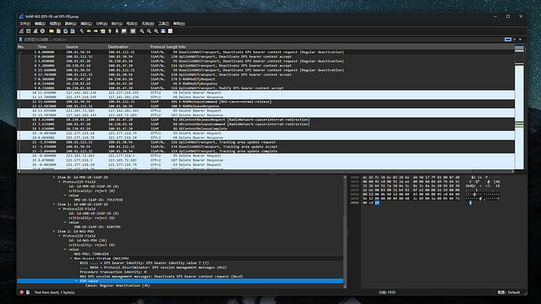541x304 pixels.
Task: Collapse the value node above MME-UE-S1AP-ID
Action: [x=65, y=195]
